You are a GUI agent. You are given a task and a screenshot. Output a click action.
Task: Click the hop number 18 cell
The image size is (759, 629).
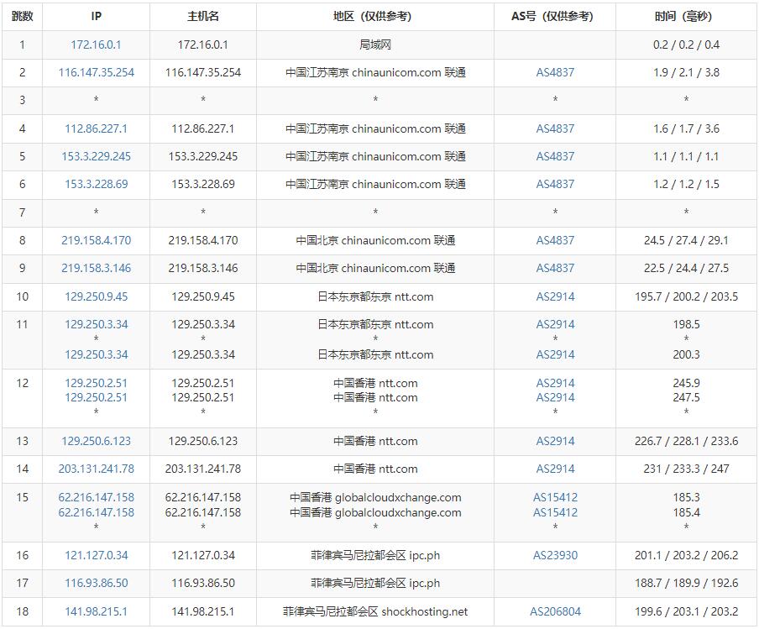click(23, 611)
